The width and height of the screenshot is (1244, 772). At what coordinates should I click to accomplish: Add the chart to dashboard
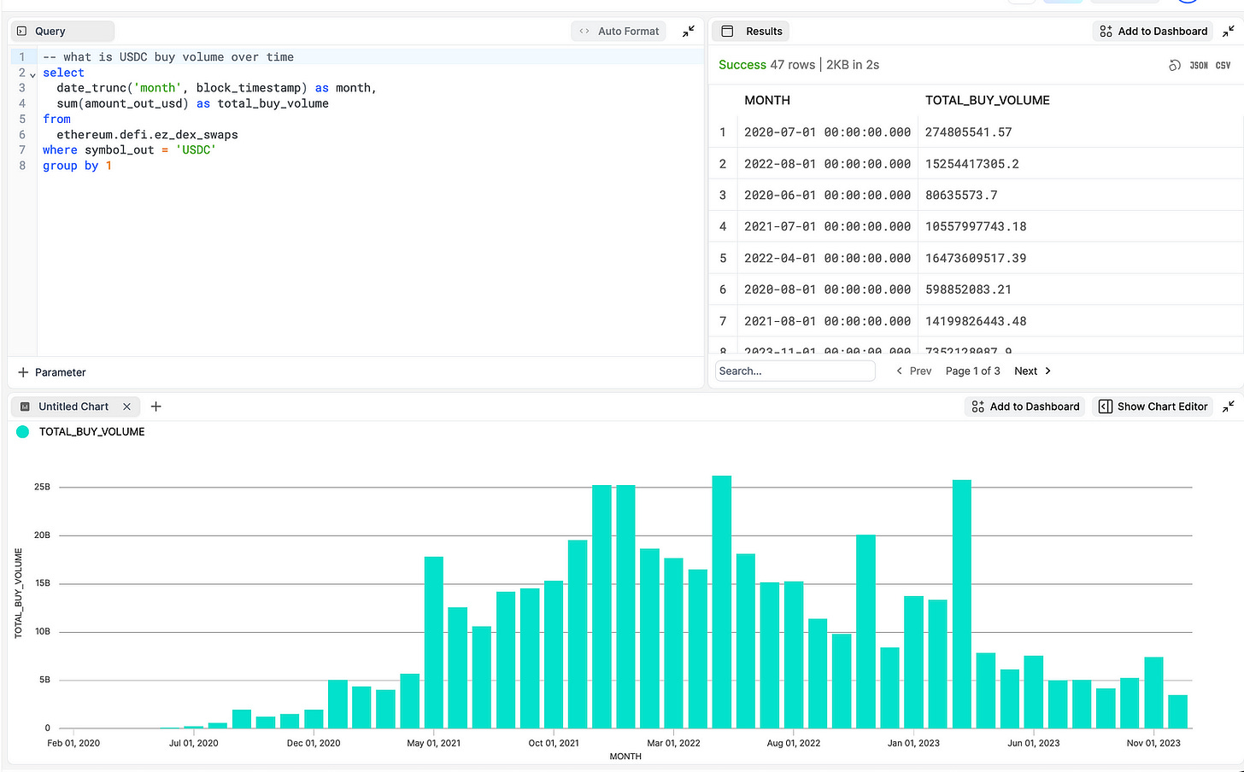1025,406
